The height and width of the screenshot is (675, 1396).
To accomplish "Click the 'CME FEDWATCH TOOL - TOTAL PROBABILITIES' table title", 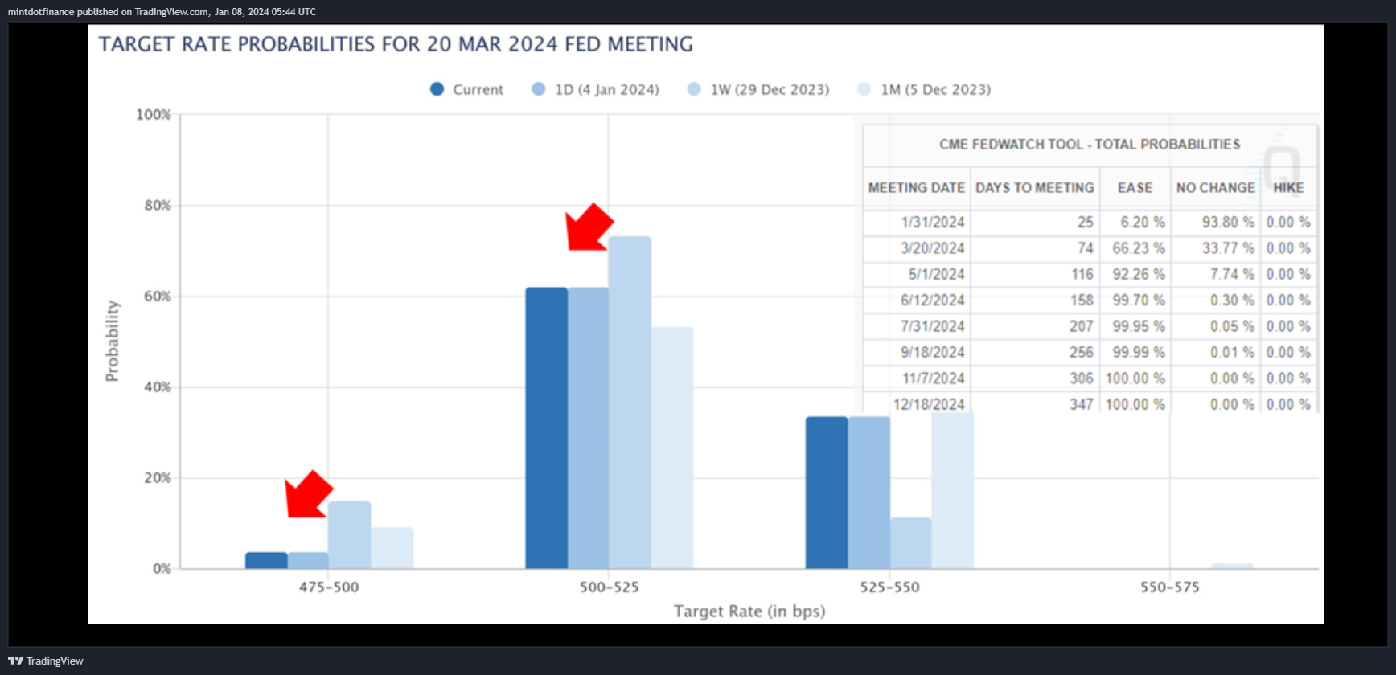I will 1090,145.
